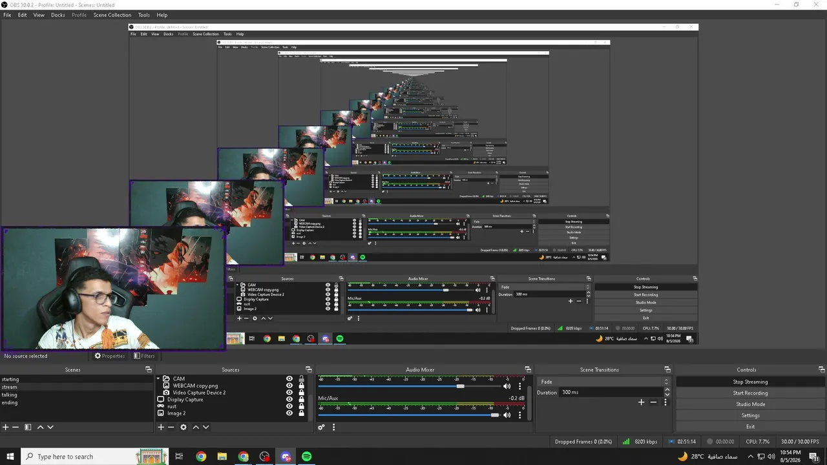Click Start Recording button
Screen dimensions: 827x465
[x=750, y=393]
